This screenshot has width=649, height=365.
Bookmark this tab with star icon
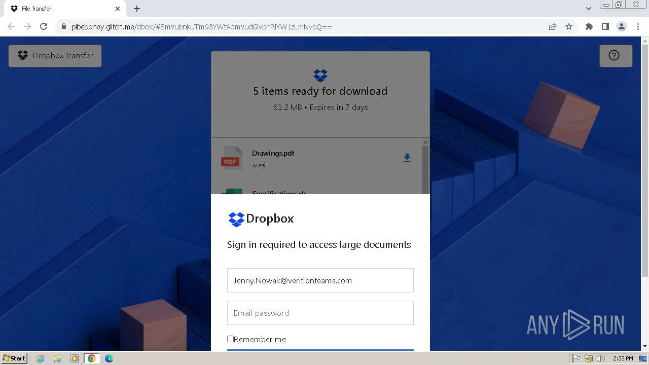tap(569, 26)
